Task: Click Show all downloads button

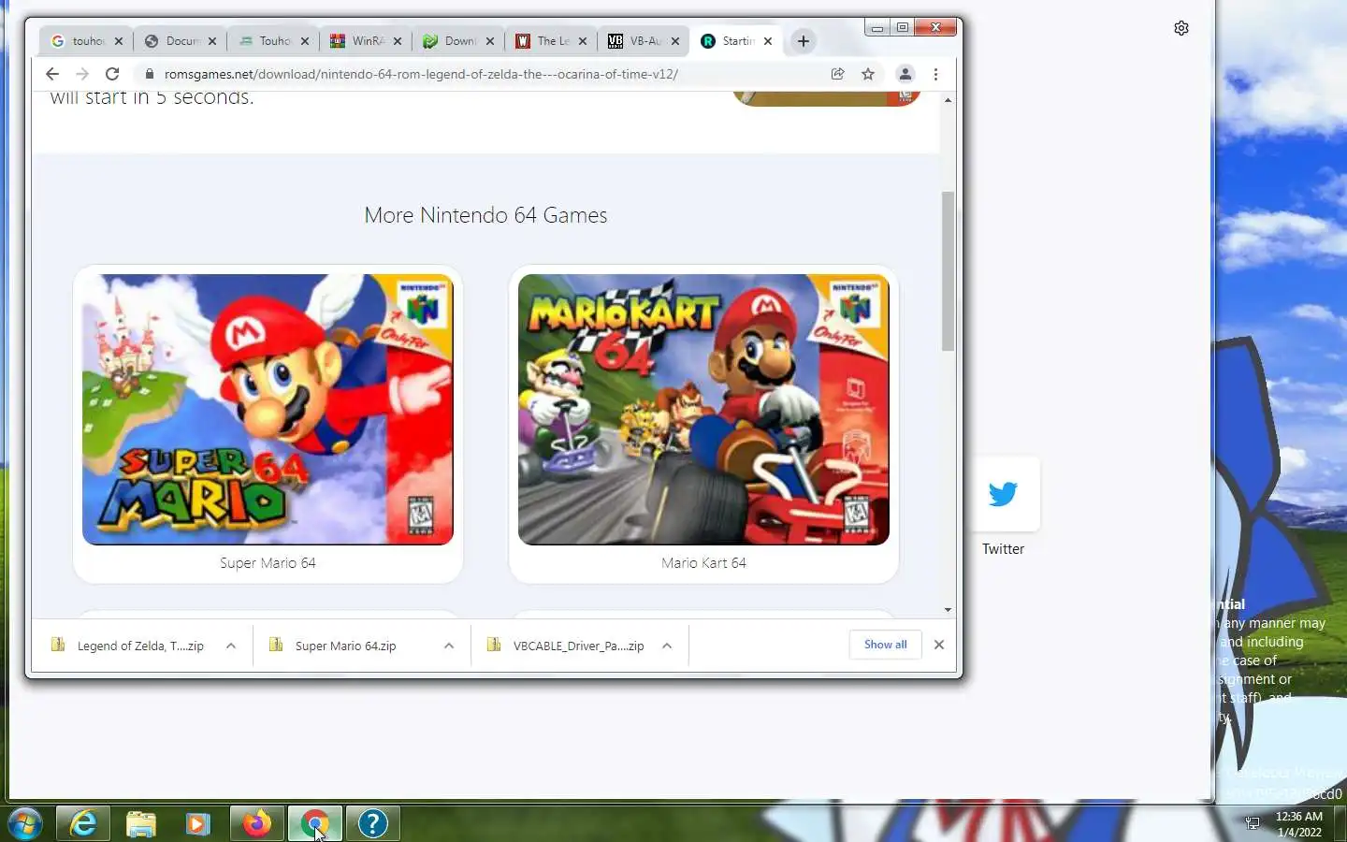Action: [x=886, y=645]
